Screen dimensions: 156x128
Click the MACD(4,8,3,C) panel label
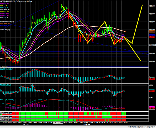[x=6, y=85]
